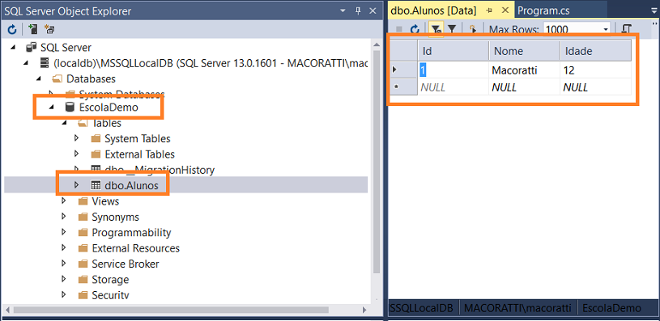The image size is (660, 321).
Task: Click the Databases folder icon
Action: (57, 79)
